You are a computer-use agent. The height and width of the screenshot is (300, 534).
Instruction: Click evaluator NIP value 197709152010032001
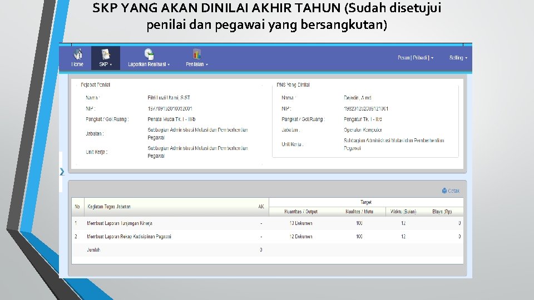tap(170, 109)
